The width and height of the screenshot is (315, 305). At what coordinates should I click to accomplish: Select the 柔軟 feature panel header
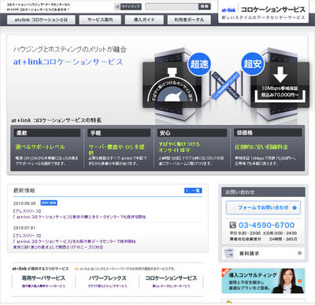pos(47,133)
